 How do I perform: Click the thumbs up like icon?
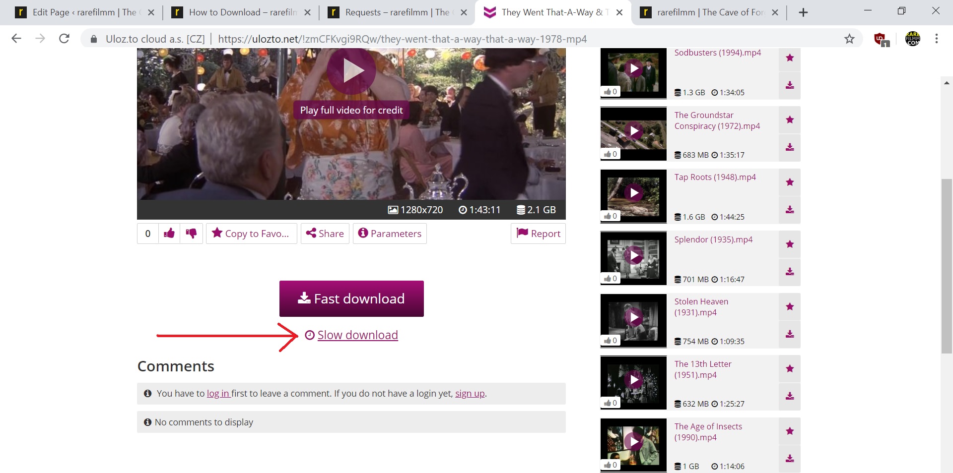tap(169, 234)
